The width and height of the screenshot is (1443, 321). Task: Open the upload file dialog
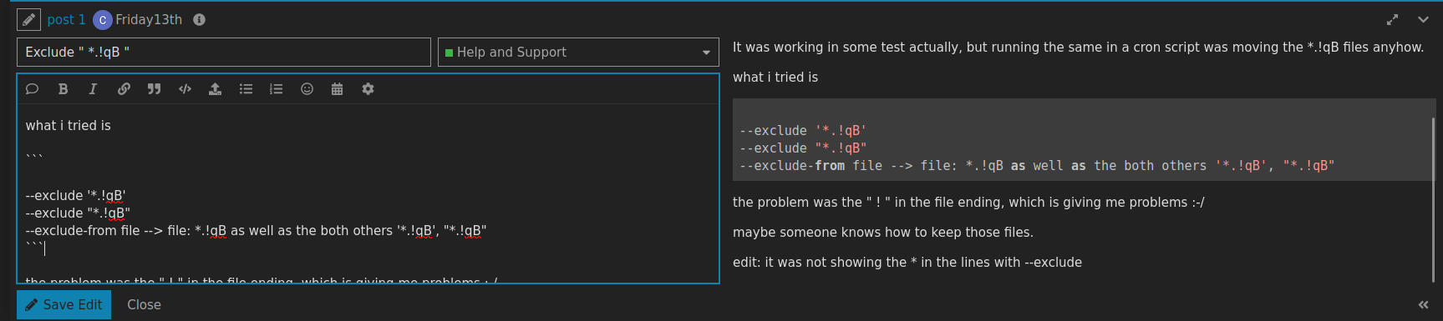[x=215, y=89]
